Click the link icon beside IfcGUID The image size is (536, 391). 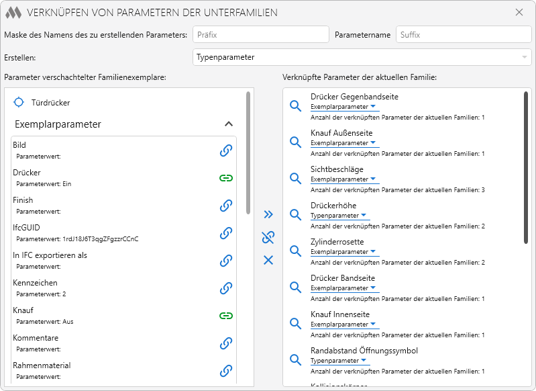[226, 233]
